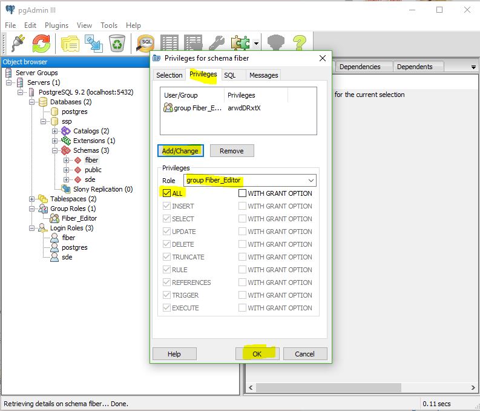Click the Cancel button

click(x=305, y=354)
